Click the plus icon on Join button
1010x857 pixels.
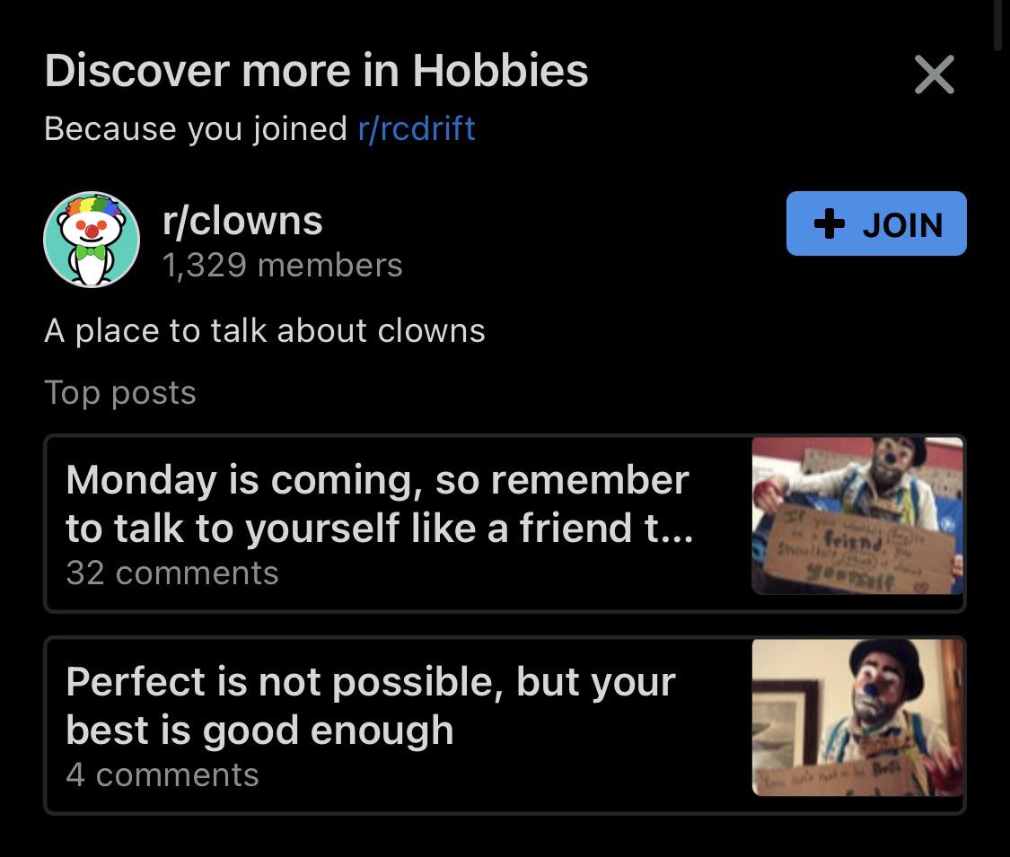[x=829, y=223]
